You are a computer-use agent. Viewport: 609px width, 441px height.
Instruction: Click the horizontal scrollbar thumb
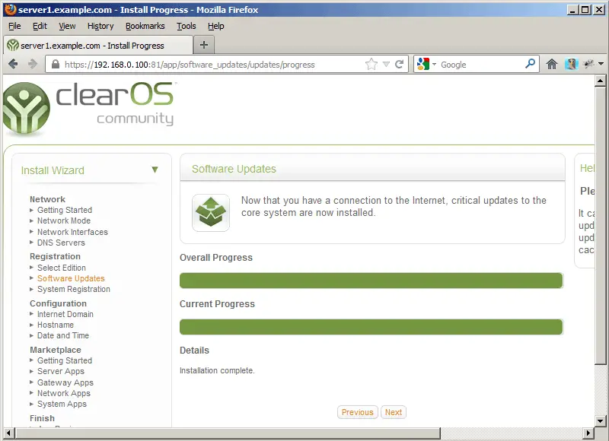click(x=228, y=433)
